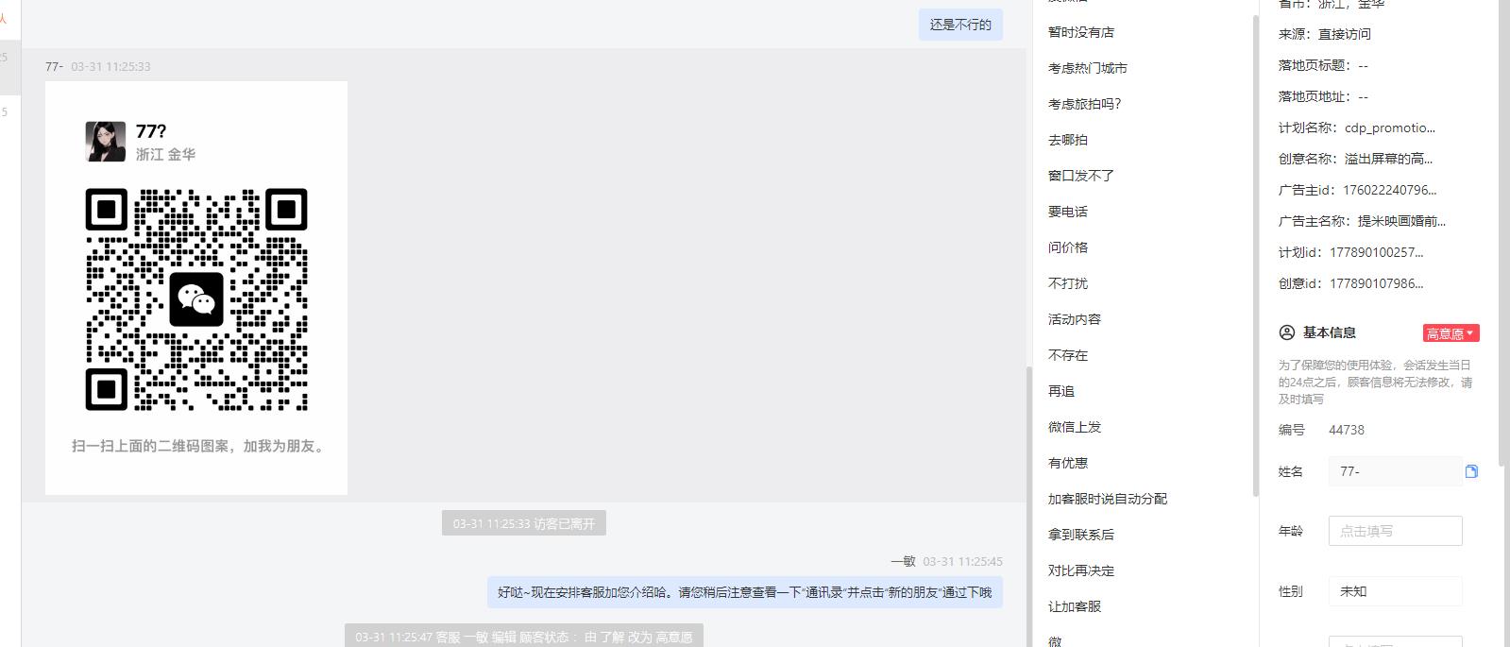Pick the 拿到联系后 quick reply
The image size is (1510, 647).
click(1081, 535)
